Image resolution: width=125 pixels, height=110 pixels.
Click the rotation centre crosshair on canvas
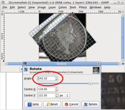(x=62, y=37)
